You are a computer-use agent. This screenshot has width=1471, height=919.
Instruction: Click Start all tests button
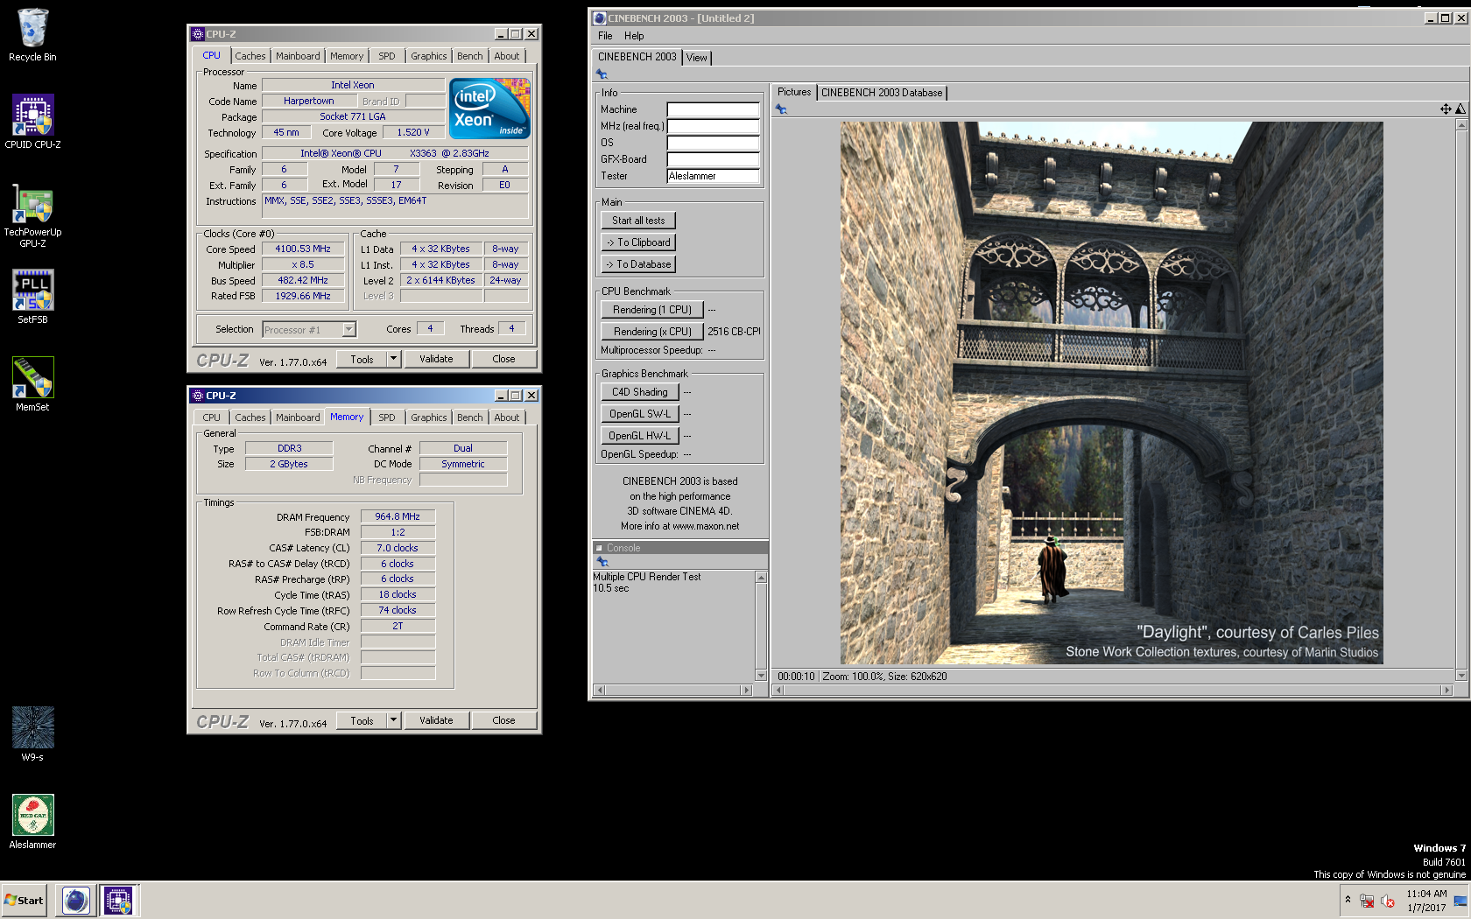tap(638, 221)
